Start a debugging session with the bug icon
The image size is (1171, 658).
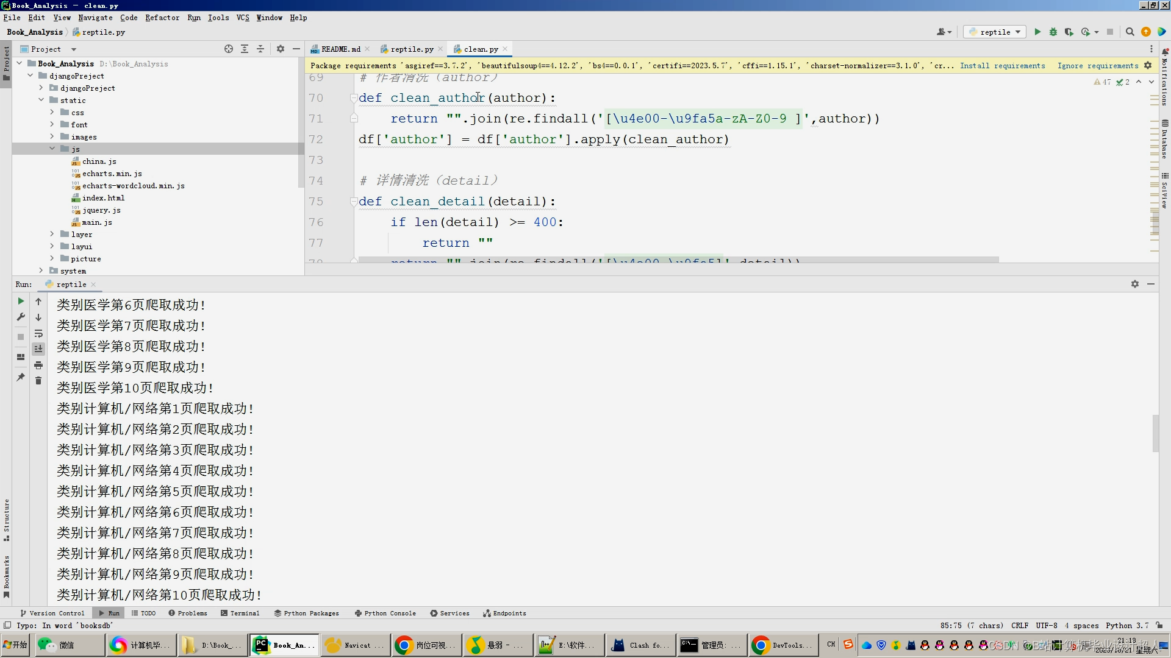coord(1053,32)
